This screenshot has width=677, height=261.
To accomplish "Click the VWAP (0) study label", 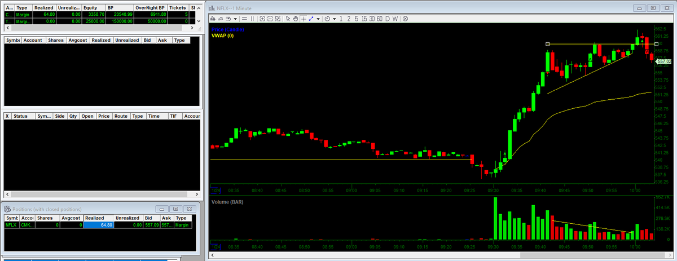I will click(222, 35).
